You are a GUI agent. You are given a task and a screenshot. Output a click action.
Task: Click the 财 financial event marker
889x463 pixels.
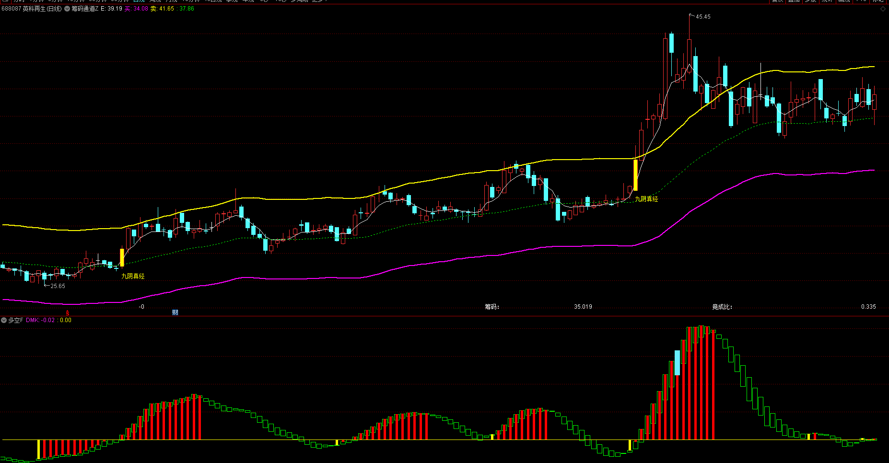[x=175, y=313]
